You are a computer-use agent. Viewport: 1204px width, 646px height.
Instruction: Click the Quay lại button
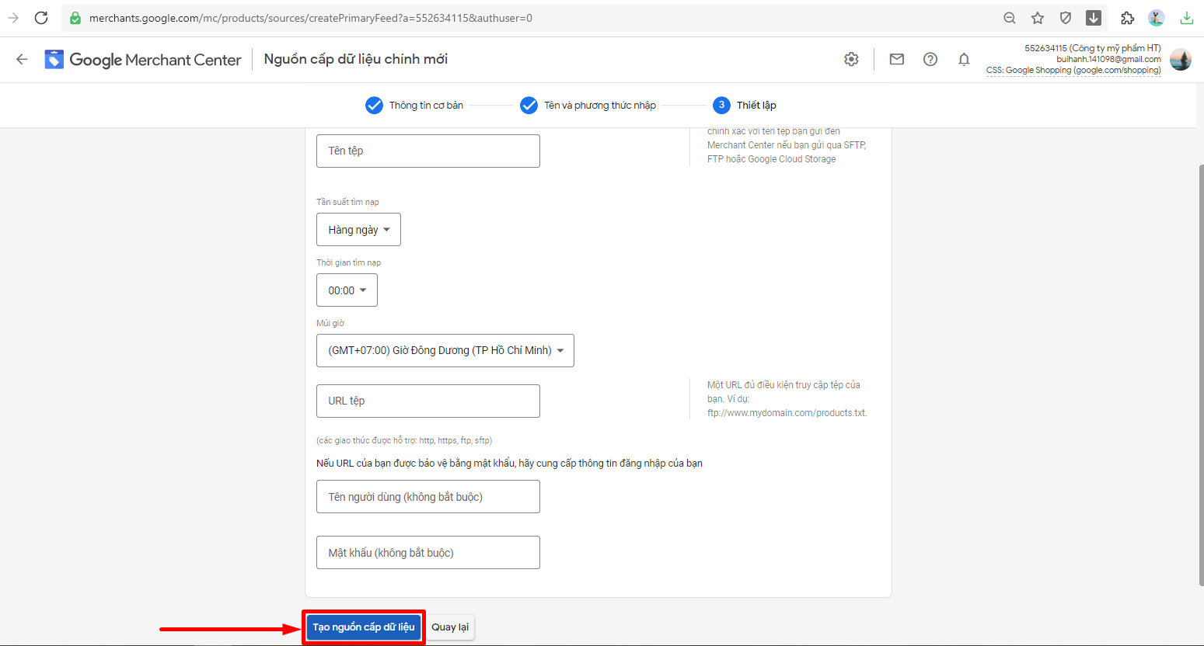click(450, 627)
